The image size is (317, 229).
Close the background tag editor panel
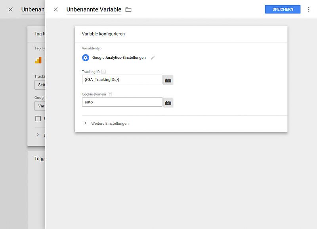tap(11, 9)
